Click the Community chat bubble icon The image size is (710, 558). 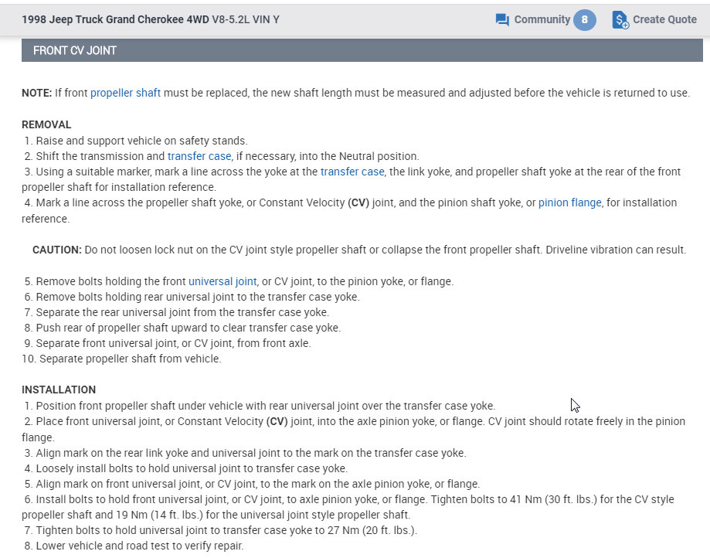point(502,20)
